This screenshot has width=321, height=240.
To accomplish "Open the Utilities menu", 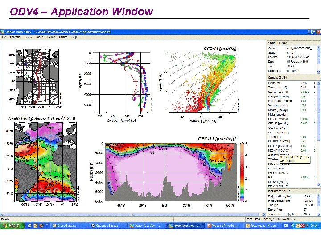I will pos(63,37).
